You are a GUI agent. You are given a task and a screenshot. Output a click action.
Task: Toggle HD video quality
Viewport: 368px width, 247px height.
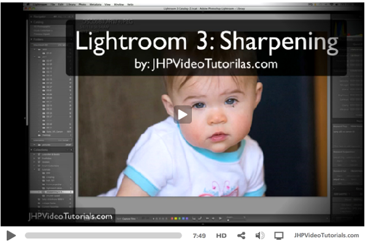click(x=221, y=235)
